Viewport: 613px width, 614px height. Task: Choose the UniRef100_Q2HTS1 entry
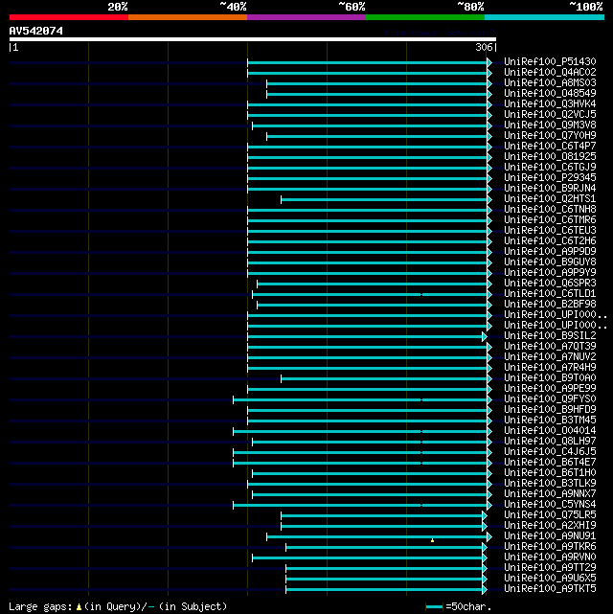coord(550,199)
